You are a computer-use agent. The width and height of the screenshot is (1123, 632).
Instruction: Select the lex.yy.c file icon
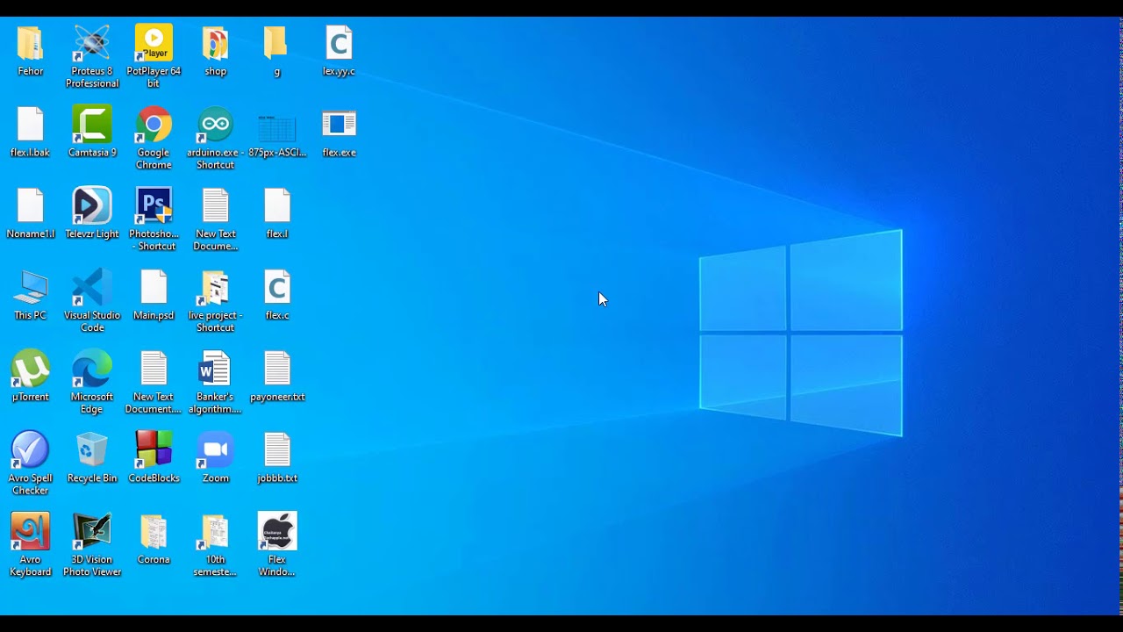[339, 43]
